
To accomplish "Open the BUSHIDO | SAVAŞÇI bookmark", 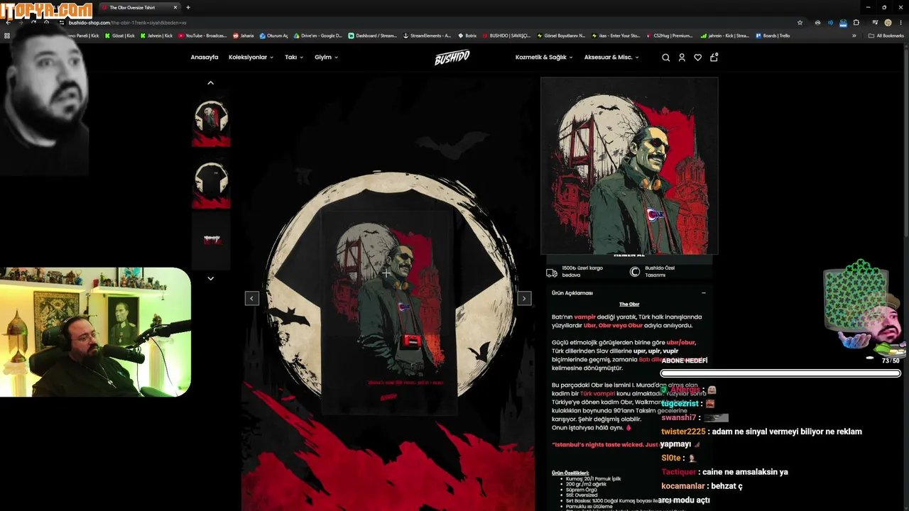I will coord(506,35).
